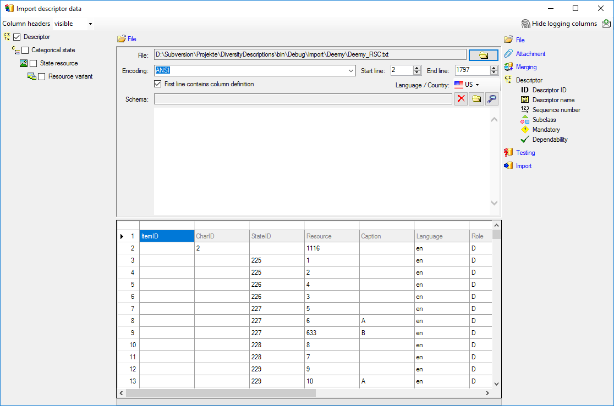
Task: Click the Descriptor icon in right panel
Action: pyautogui.click(x=508, y=80)
